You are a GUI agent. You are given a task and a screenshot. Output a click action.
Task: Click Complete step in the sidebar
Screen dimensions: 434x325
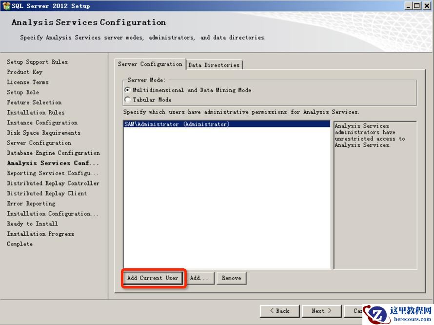pos(20,244)
